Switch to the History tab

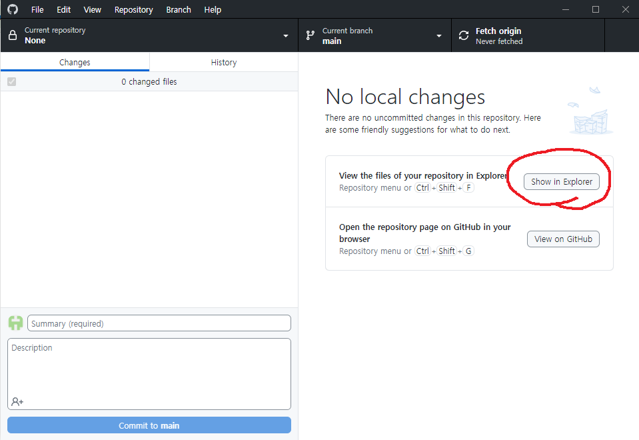(224, 62)
